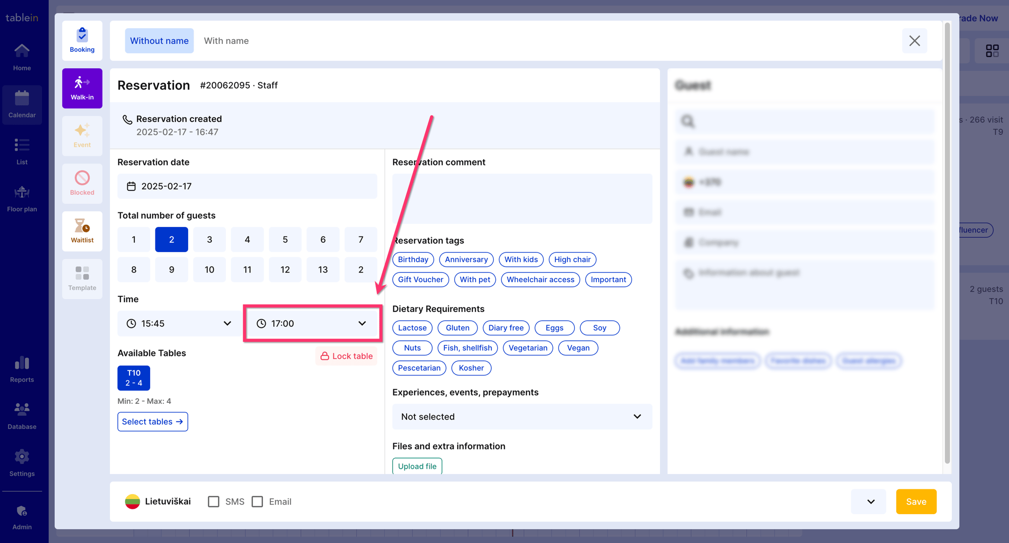Go to Home in the left navigation
The height and width of the screenshot is (543, 1009).
[x=22, y=57]
